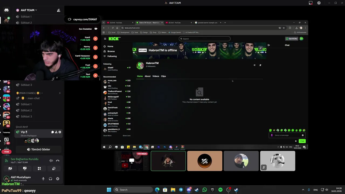Collapse the Kick chat panel
The height and width of the screenshot is (194, 345).
tap(268, 45)
